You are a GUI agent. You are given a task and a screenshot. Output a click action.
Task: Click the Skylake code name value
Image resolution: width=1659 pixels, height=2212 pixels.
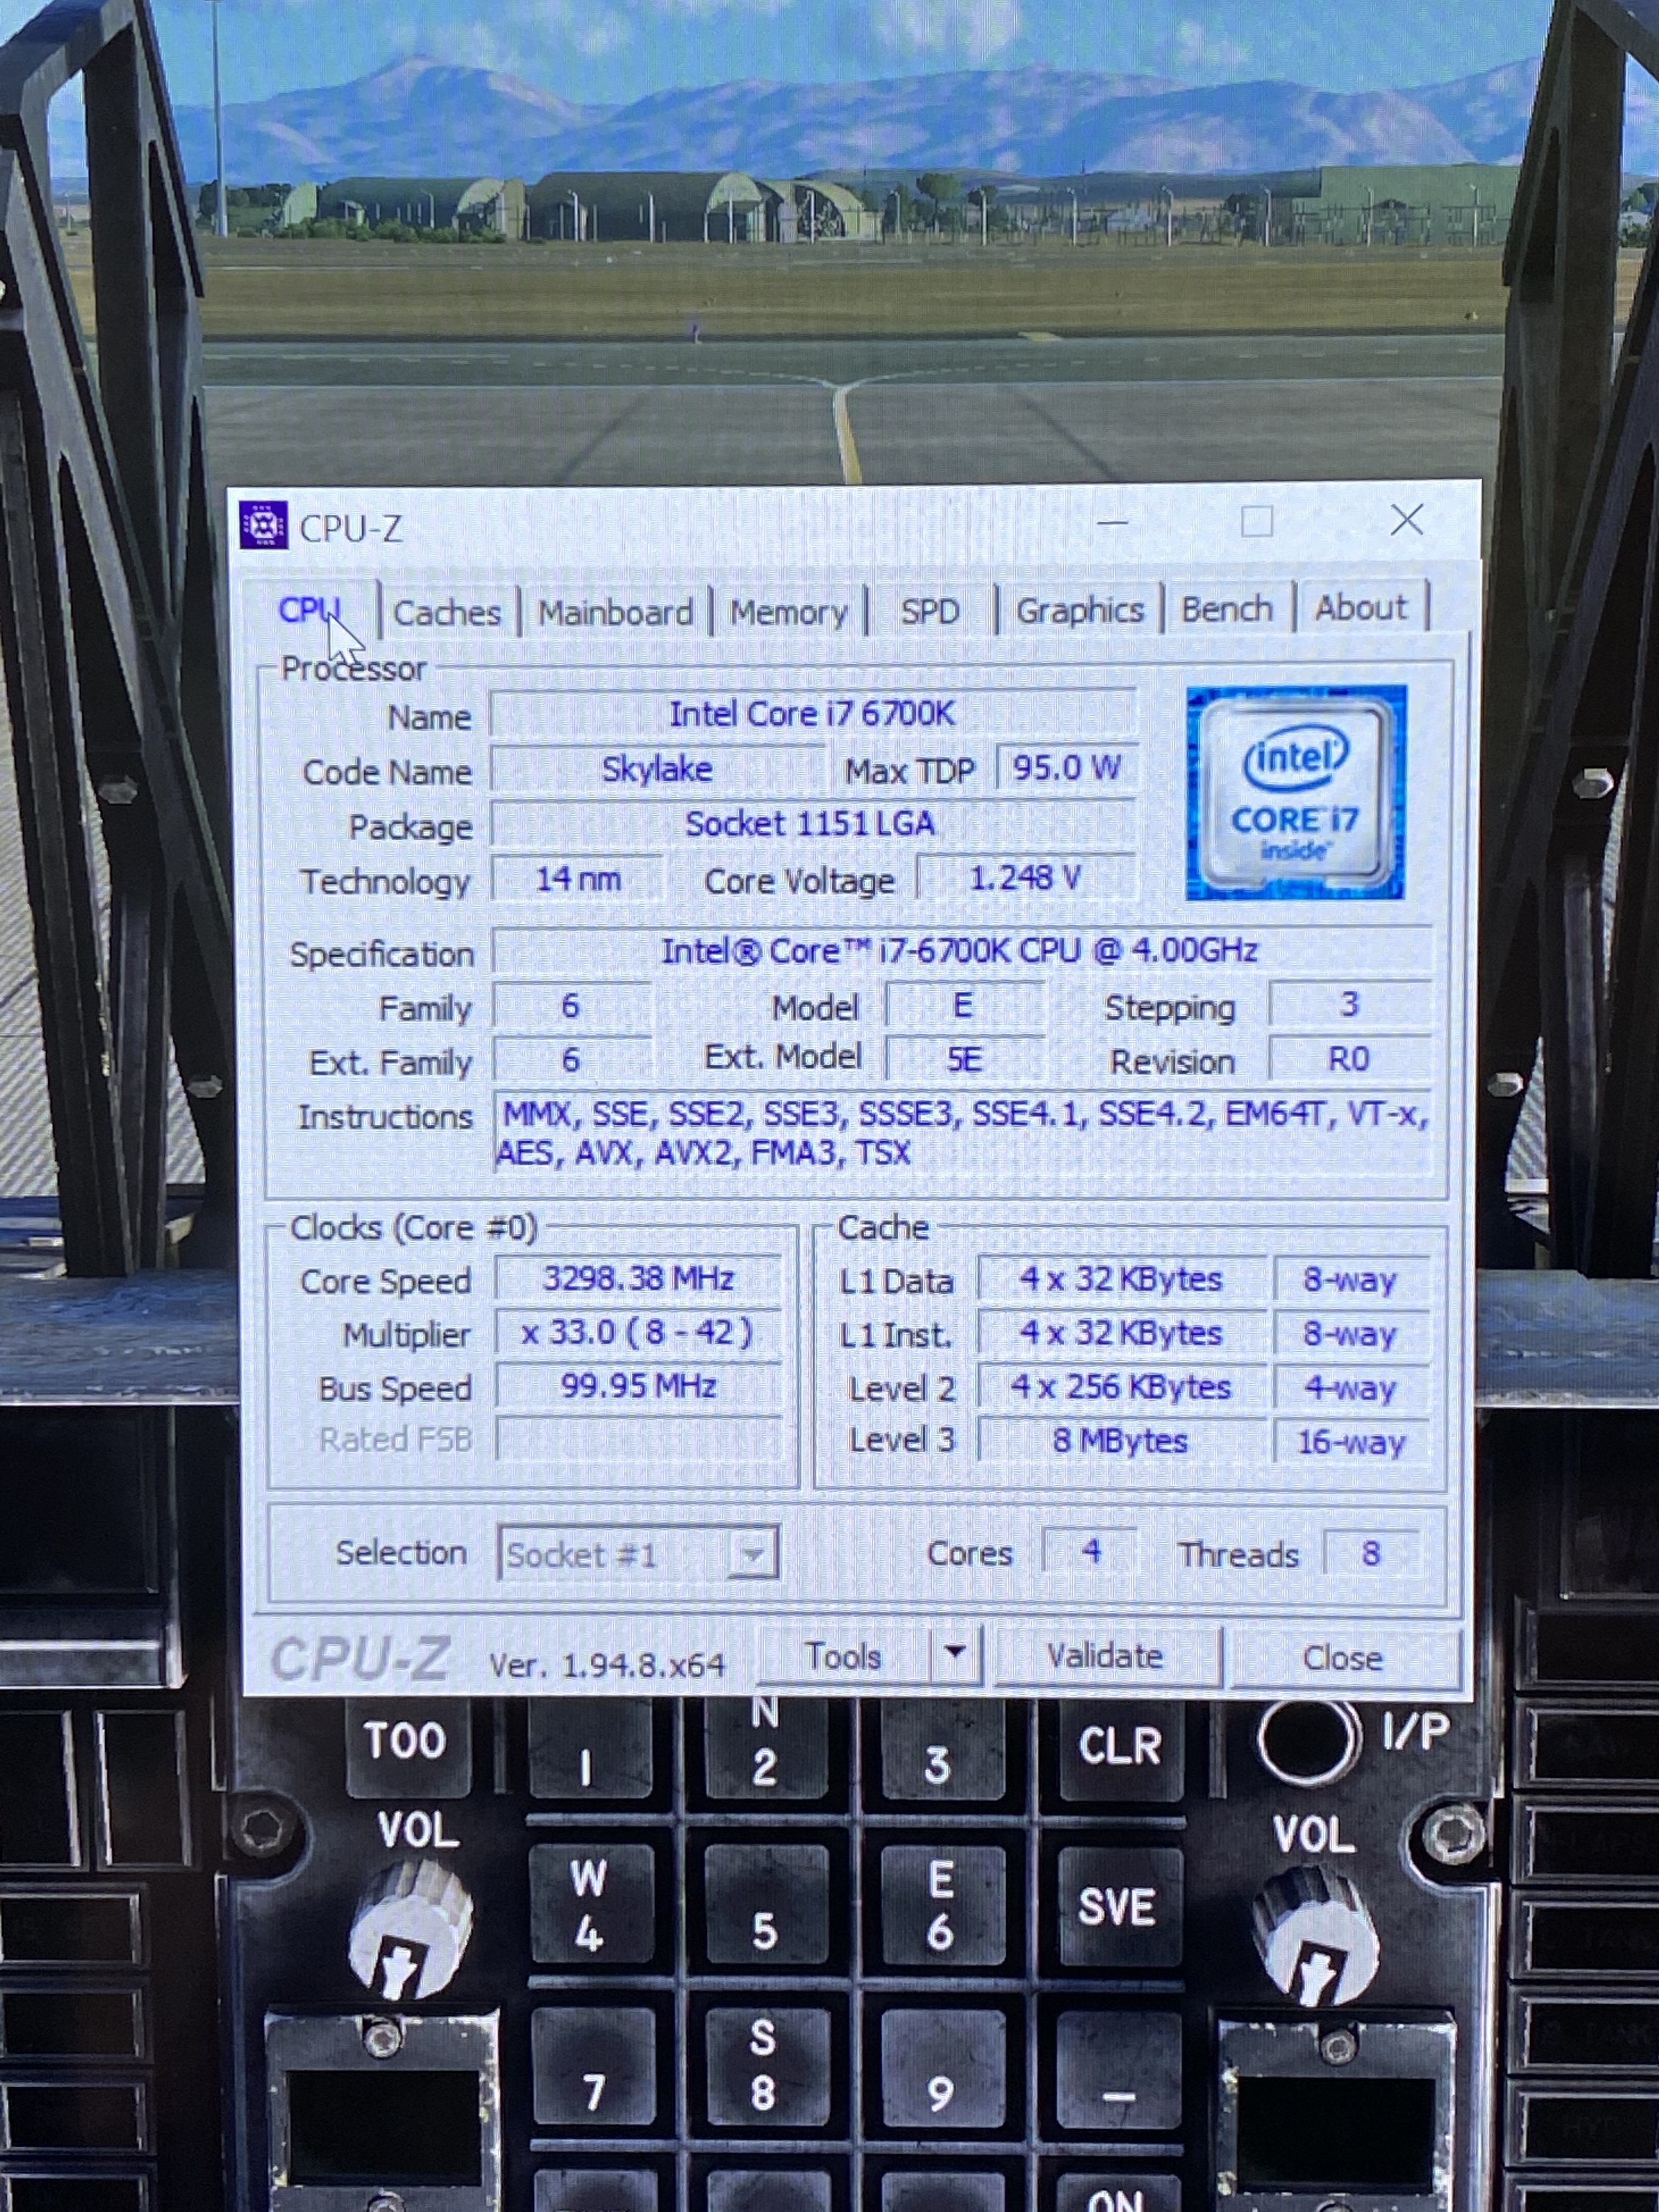point(657,769)
